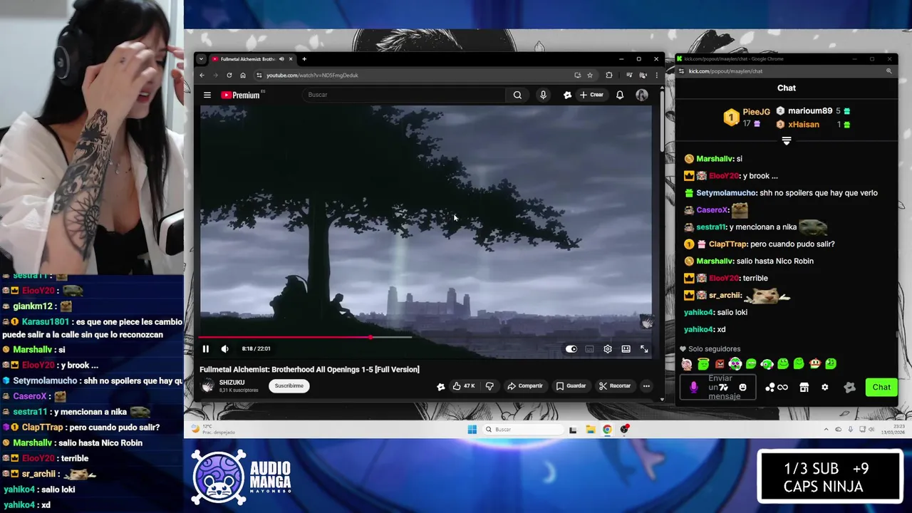Open the channel points infinity icon
This screenshot has height=513, width=912.
(x=782, y=388)
